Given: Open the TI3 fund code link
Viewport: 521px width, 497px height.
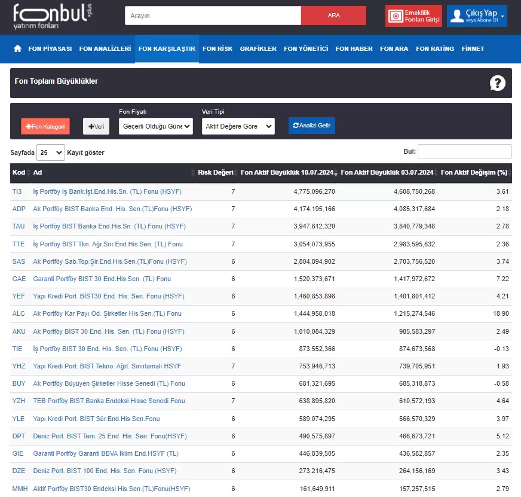Looking at the screenshot, I should [17, 191].
